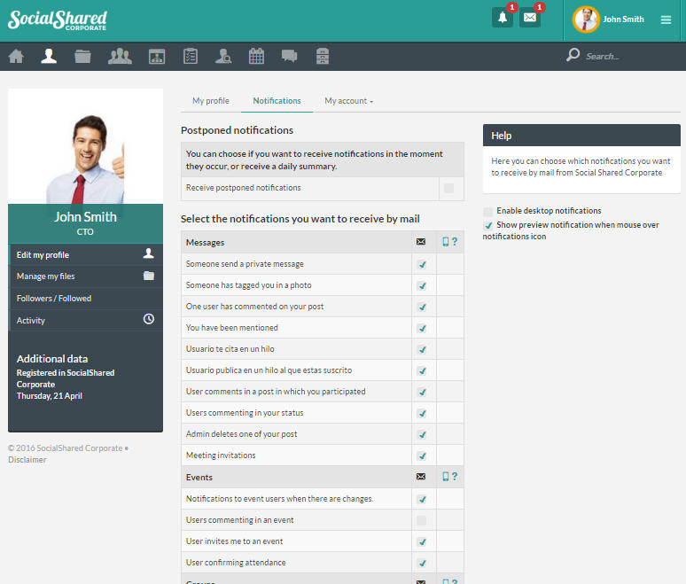
Task: Check Receive postponed notifications box
Action: coord(448,188)
